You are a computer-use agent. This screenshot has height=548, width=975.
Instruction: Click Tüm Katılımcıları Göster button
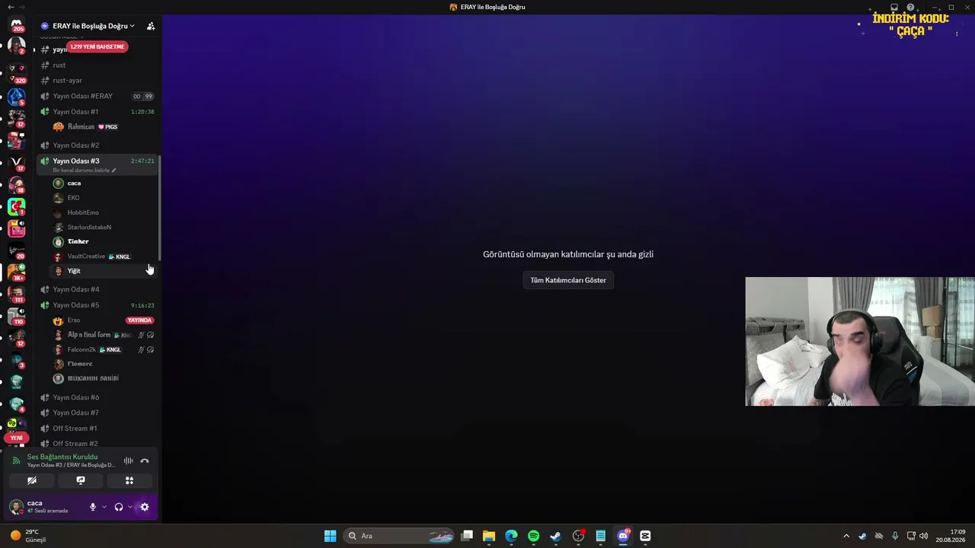tap(568, 280)
